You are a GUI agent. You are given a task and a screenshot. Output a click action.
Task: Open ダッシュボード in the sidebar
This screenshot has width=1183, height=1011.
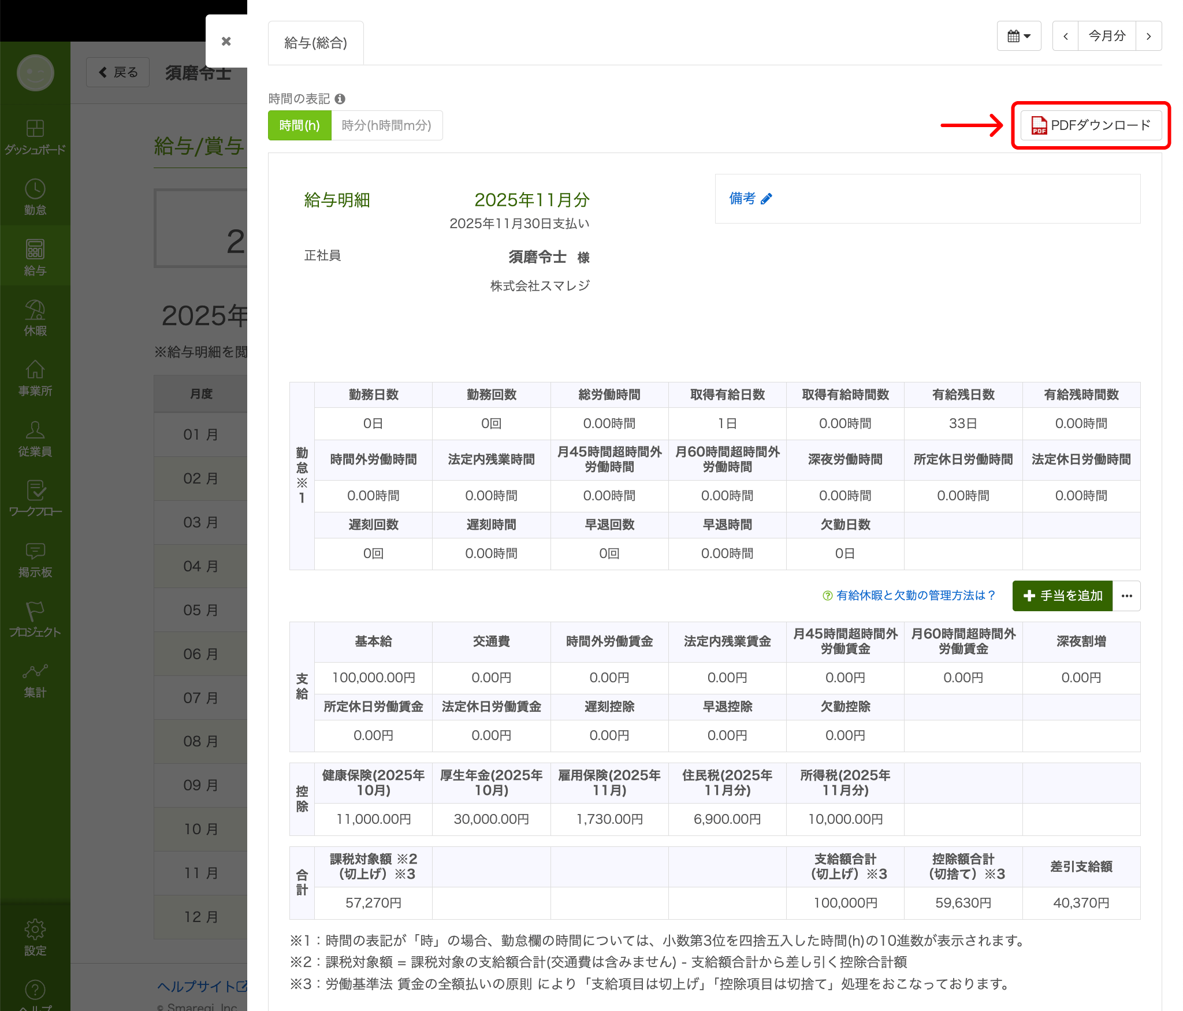[x=35, y=137]
